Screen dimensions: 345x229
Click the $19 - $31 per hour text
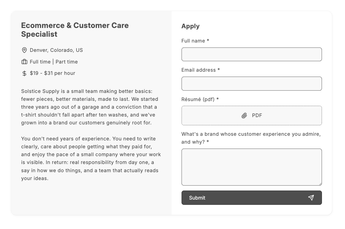coord(53,73)
